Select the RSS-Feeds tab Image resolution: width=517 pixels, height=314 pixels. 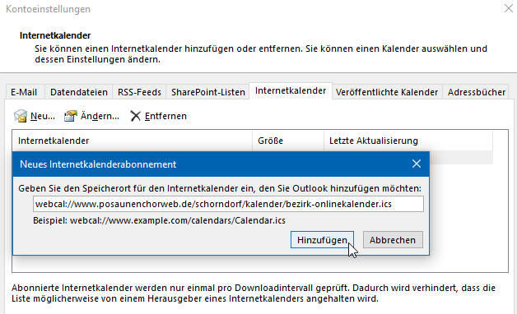click(x=139, y=92)
